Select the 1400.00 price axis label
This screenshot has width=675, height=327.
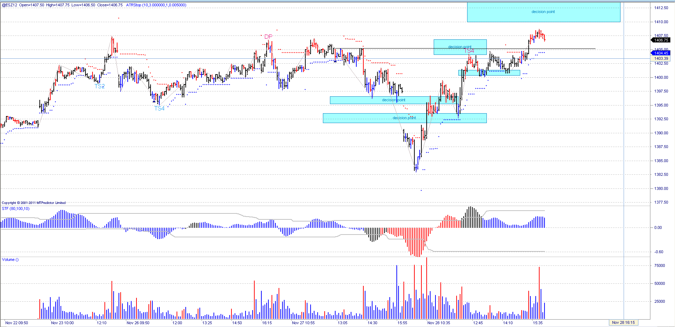pyautogui.click(x=661, y=77)
